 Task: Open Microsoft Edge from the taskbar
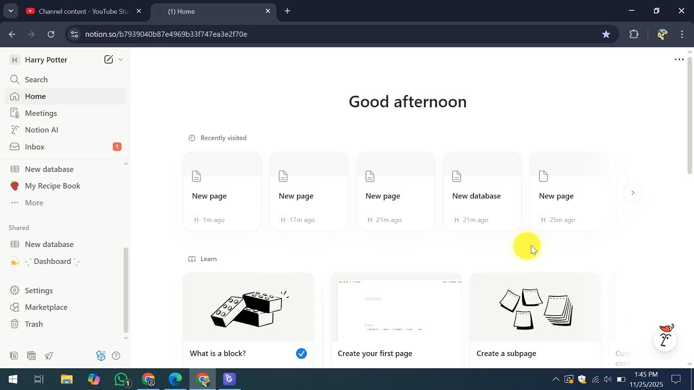(175, 379)
